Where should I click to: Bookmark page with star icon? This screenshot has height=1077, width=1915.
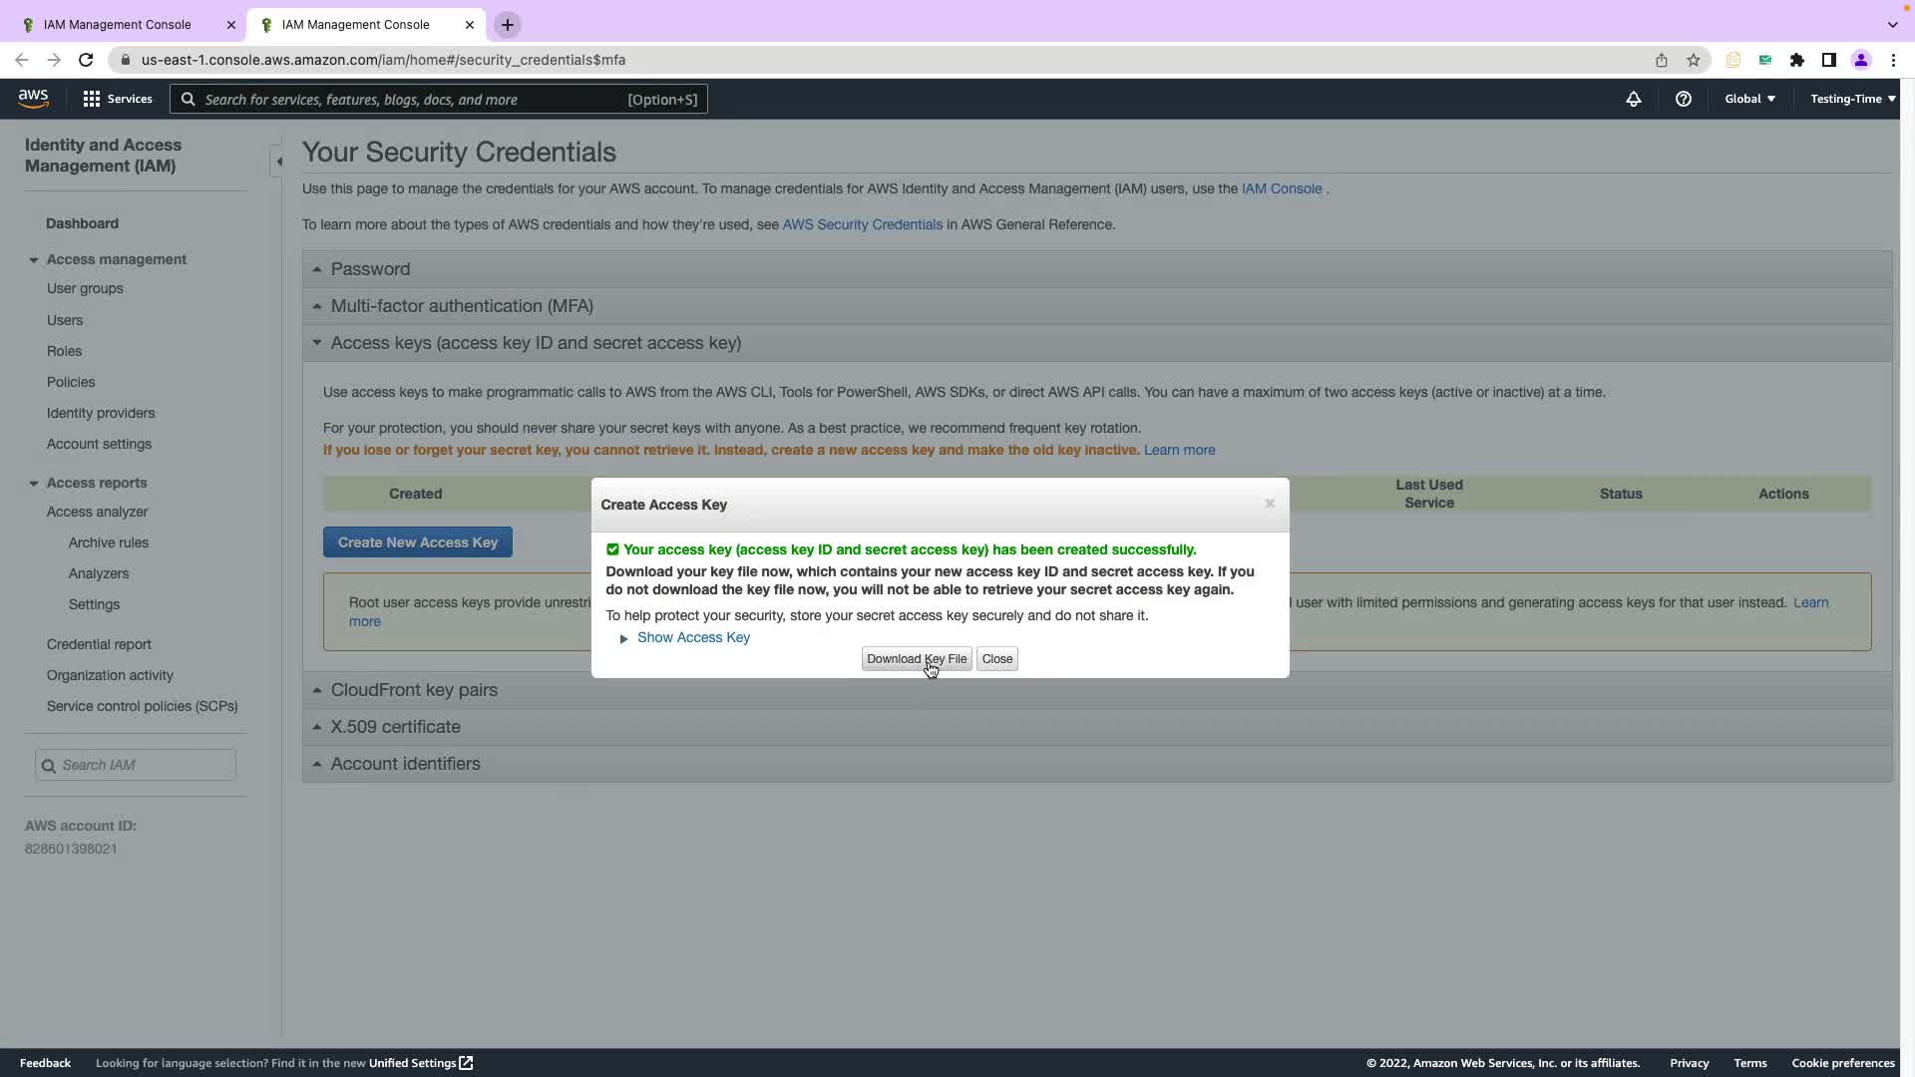point(1693,60)
